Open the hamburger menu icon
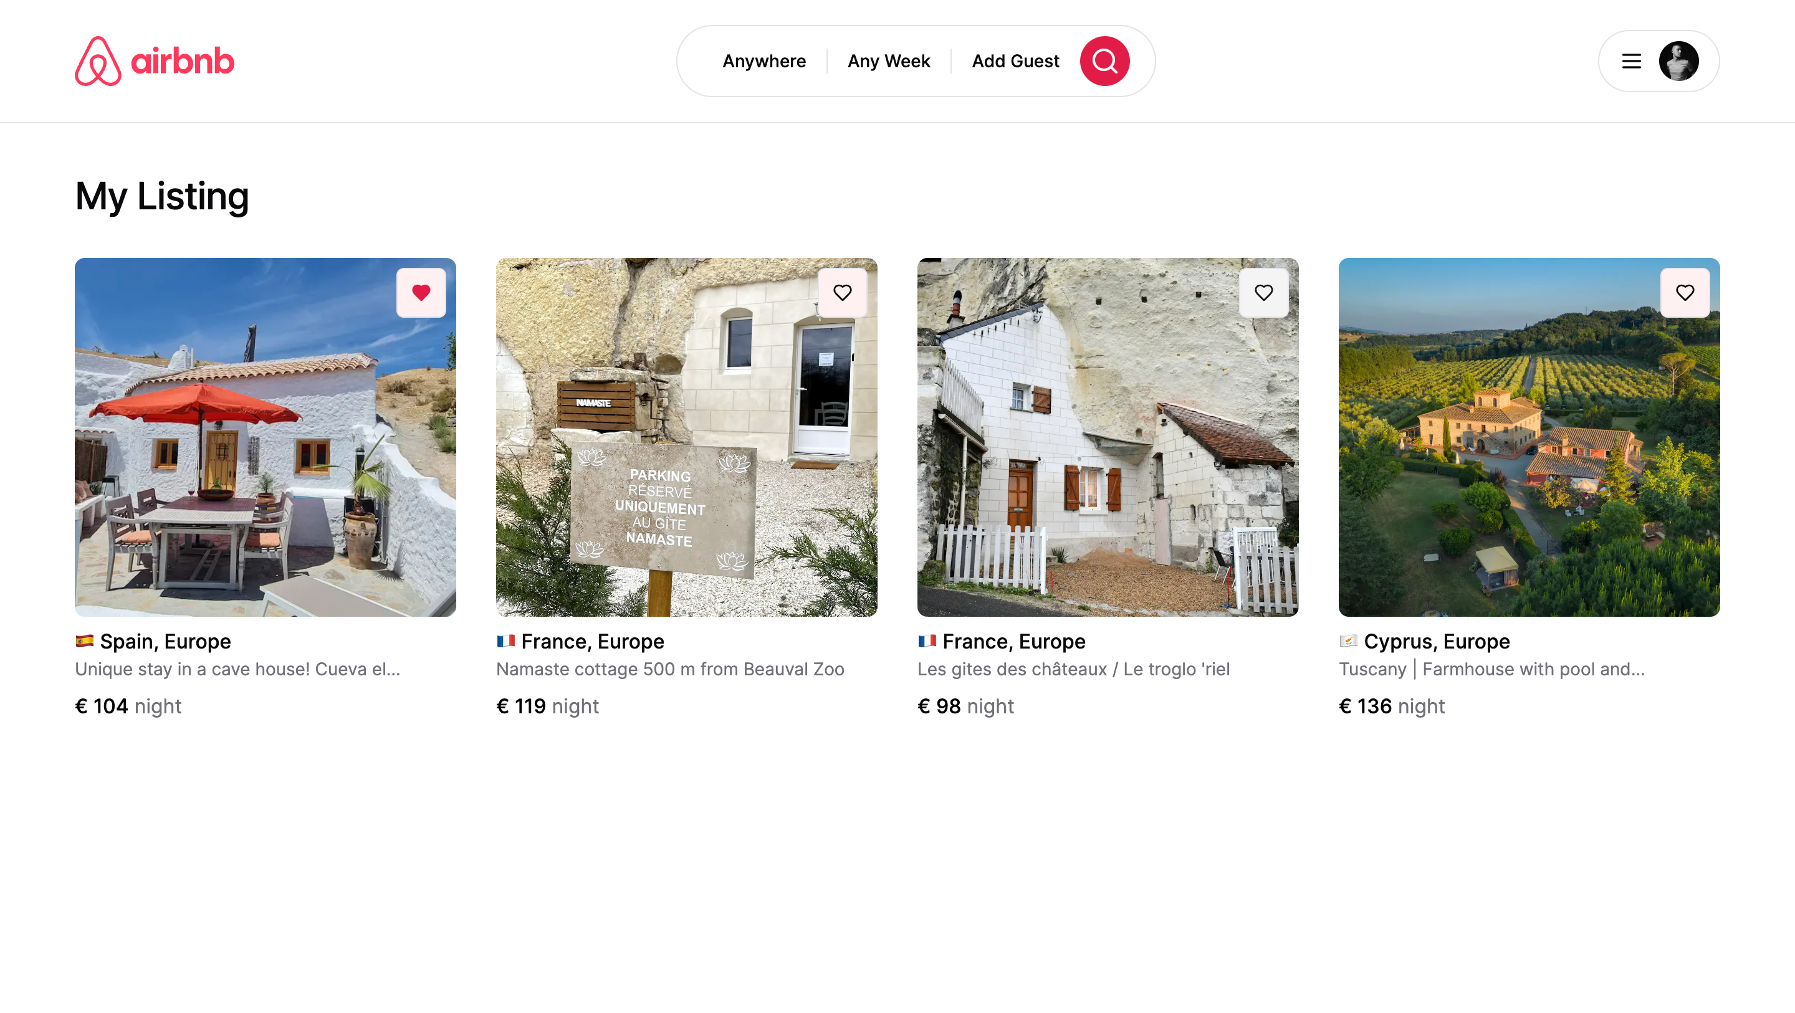Viewport: 1795px width, 1013px height. click(x=1631, y=61)
